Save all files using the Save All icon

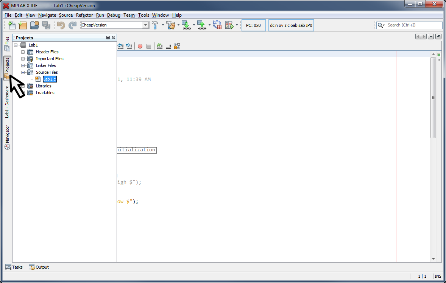(x=46, y=25)
